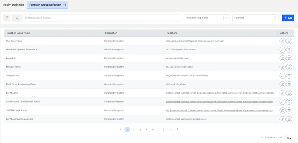Delete the Setup Wizard function group

point(289,75)
